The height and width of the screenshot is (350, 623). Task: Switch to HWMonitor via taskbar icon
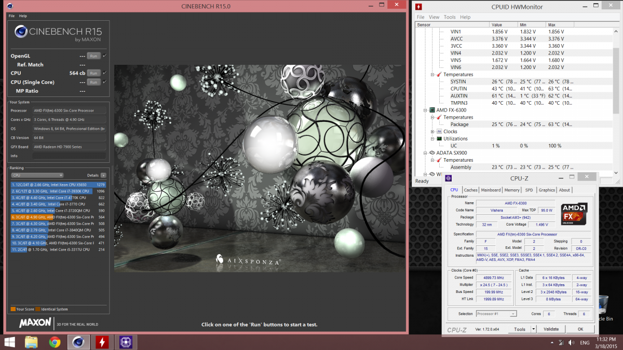pyautogui.click(x=102, y=342)
